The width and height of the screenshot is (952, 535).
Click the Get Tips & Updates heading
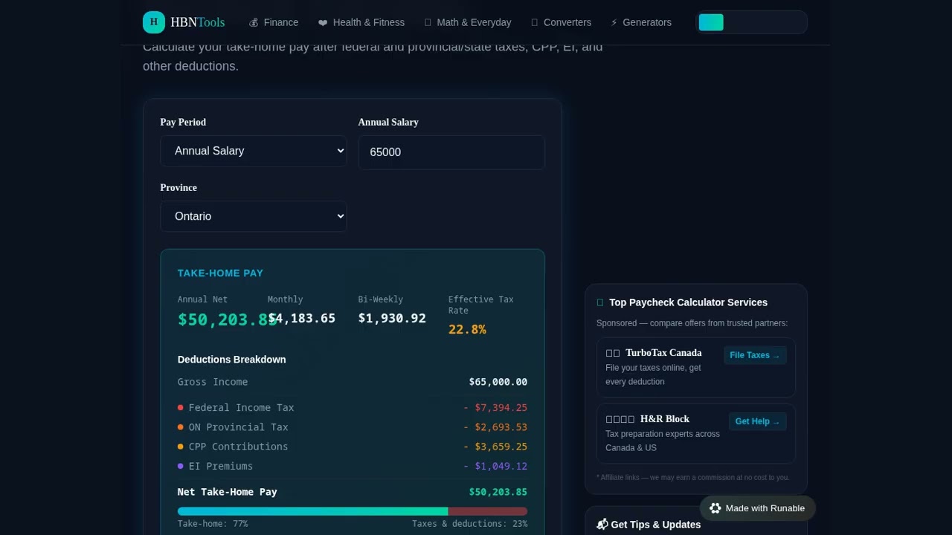click(x=655, y=525)
